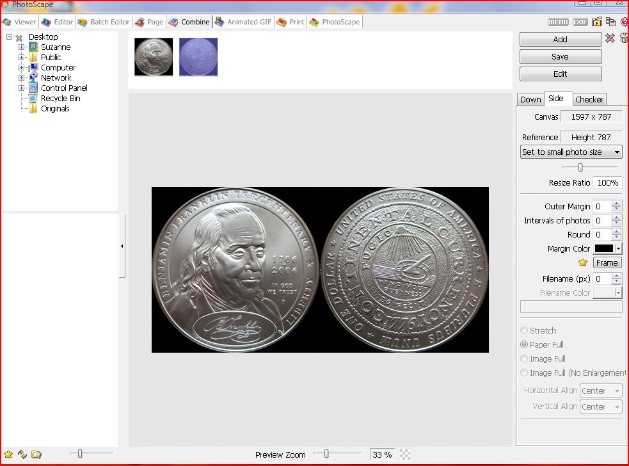This screenshot has height=466, width=629.
Task: Click the yellow star favorites icon at bottom-left
Action: 8,454
